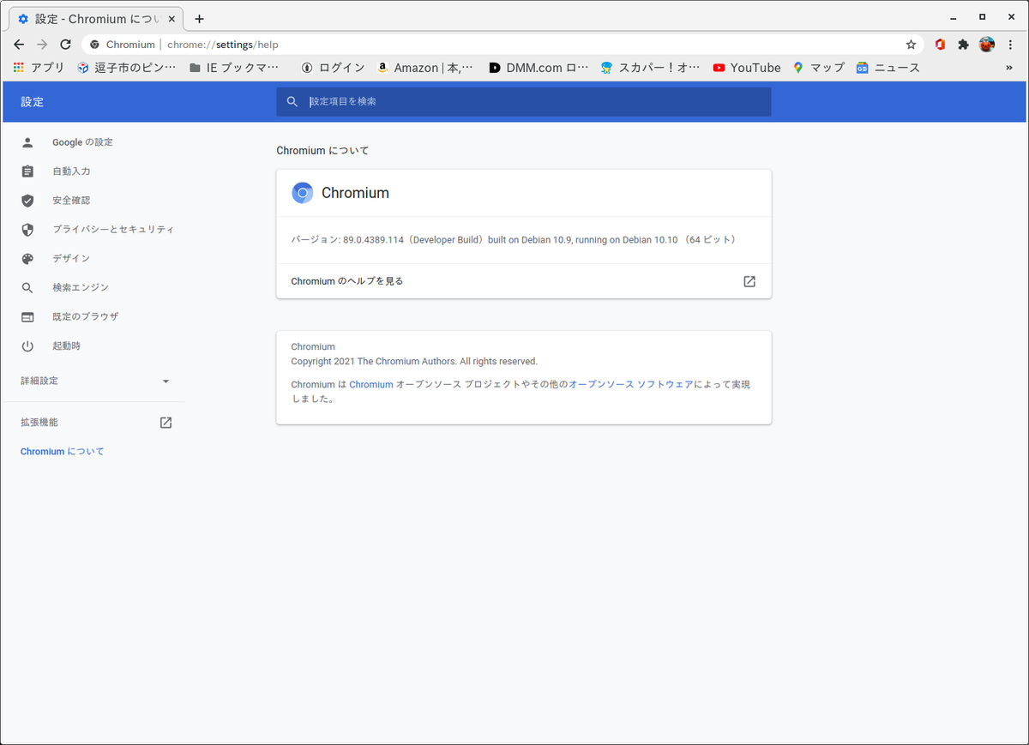This screenshot has height=745, width=1029.
Task: Click the back navigation arrow
Action: point(19,45)
